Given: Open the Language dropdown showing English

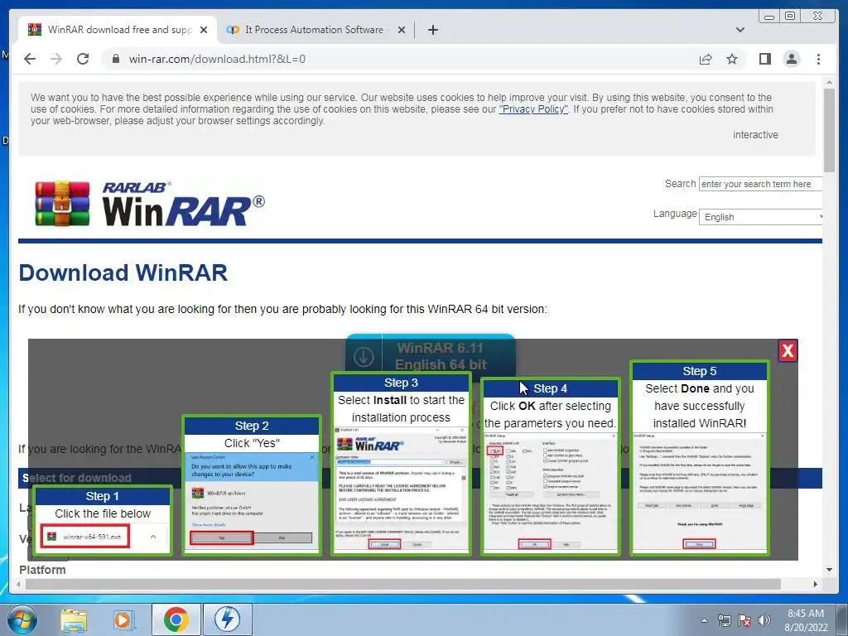Looking at the screenshot, I should click(x=760, y=217).
